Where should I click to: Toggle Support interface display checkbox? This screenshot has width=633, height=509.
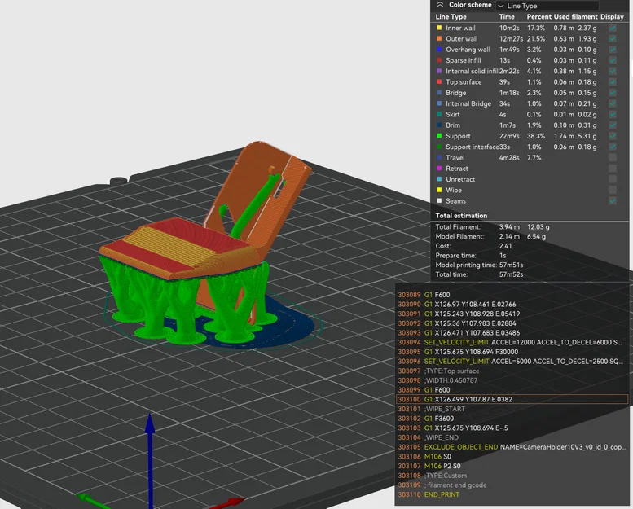(613, 147)
